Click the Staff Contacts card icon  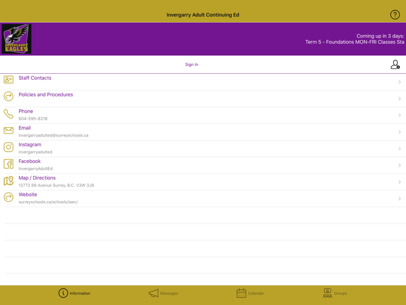9,80
